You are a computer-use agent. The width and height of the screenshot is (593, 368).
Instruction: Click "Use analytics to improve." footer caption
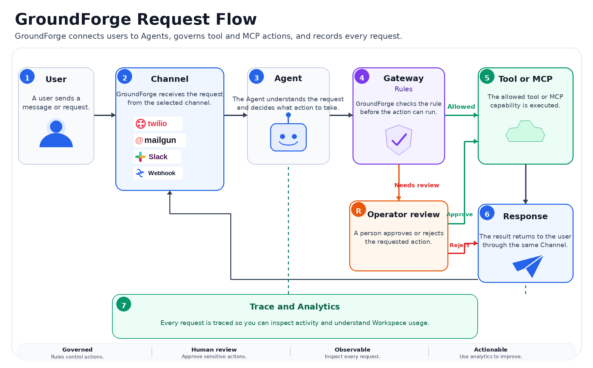tap(491, 356)
